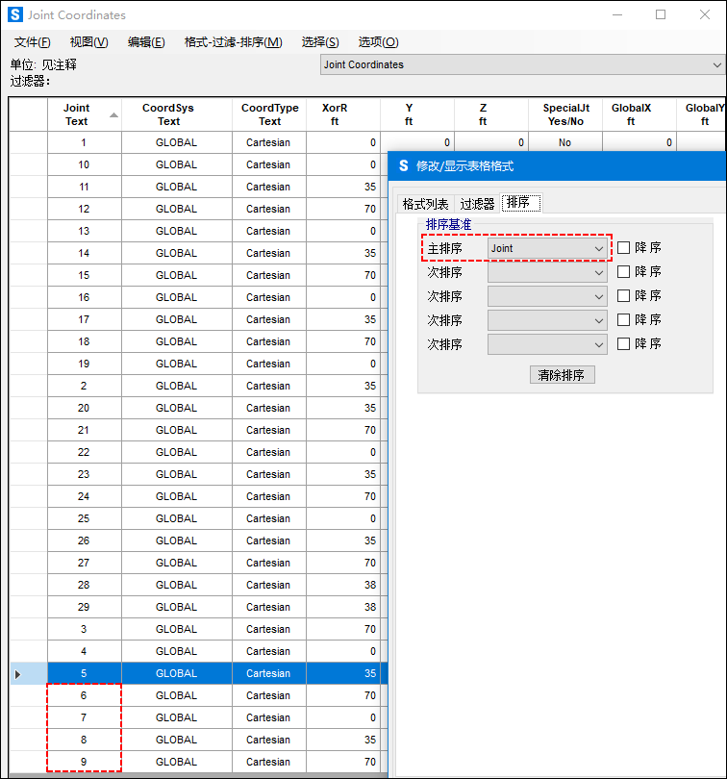Open the 选项 menu

click(x=378, y=42)
